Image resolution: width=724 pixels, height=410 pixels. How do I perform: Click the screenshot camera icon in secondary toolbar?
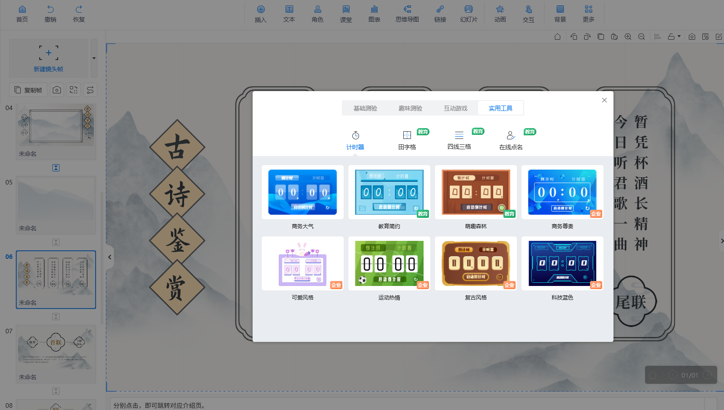pos(692,37)
